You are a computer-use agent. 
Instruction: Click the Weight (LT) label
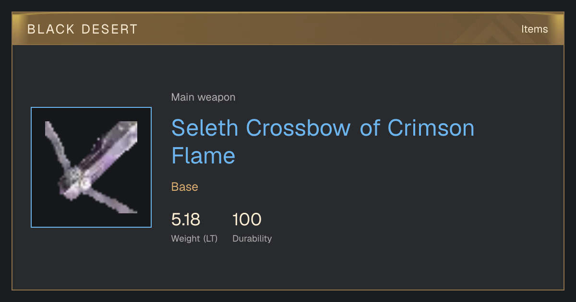point(194,239)
